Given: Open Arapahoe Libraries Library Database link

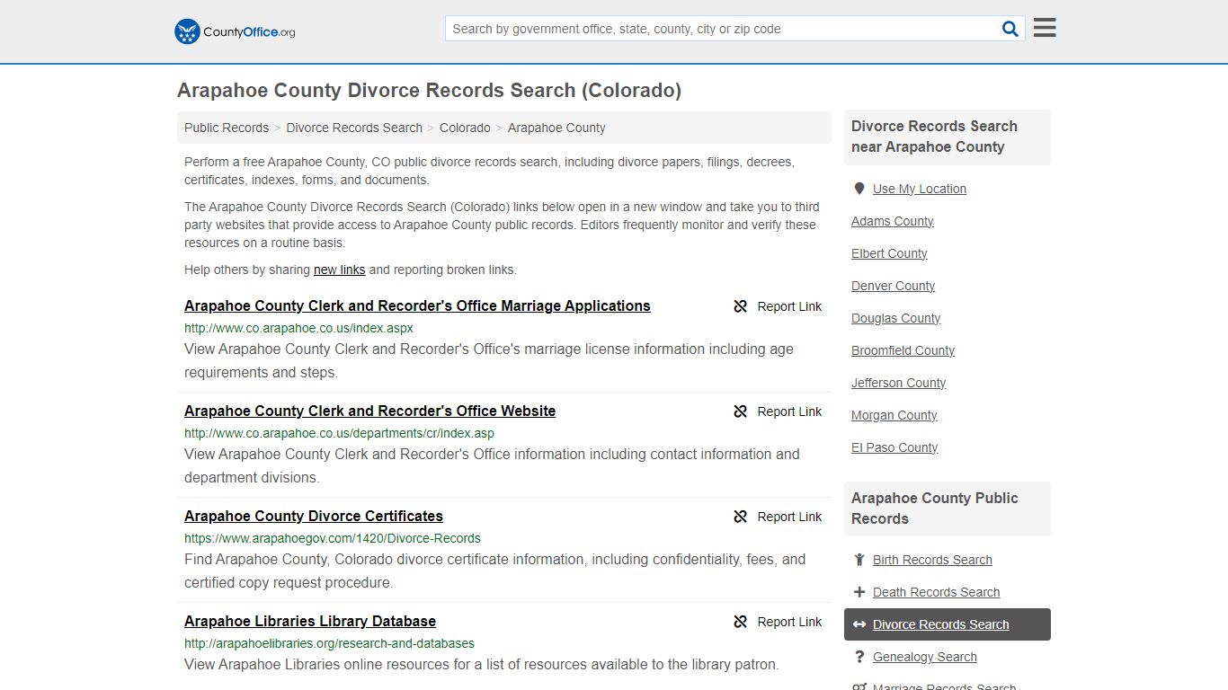Looking at the screenshot, I should (x=310, y=621).
